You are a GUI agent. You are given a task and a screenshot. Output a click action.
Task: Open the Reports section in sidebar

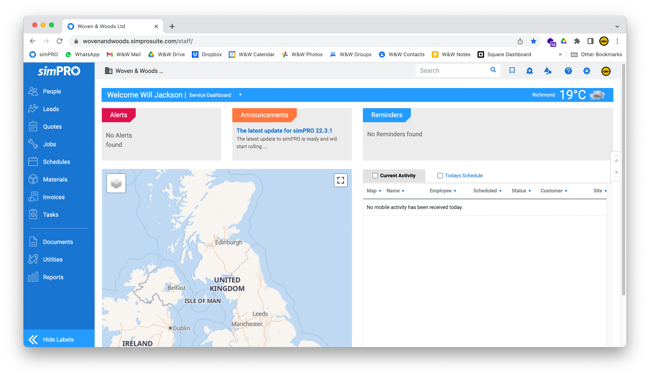pyautogui.click(x=53, y=277)
